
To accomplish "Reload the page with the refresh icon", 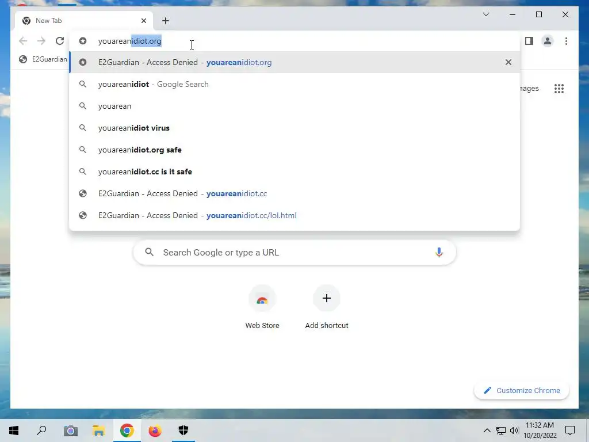I will pos(60,41).
